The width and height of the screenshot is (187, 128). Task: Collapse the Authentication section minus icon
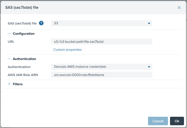(9, 59)
